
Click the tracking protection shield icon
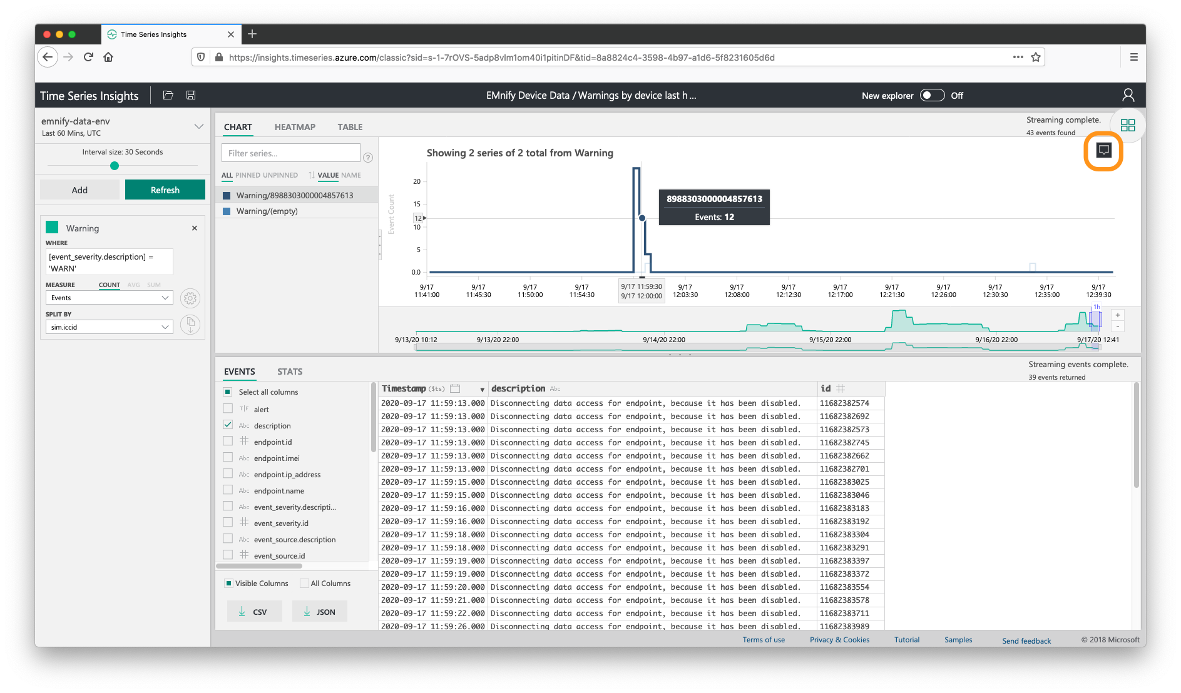(x=201, y=57)
